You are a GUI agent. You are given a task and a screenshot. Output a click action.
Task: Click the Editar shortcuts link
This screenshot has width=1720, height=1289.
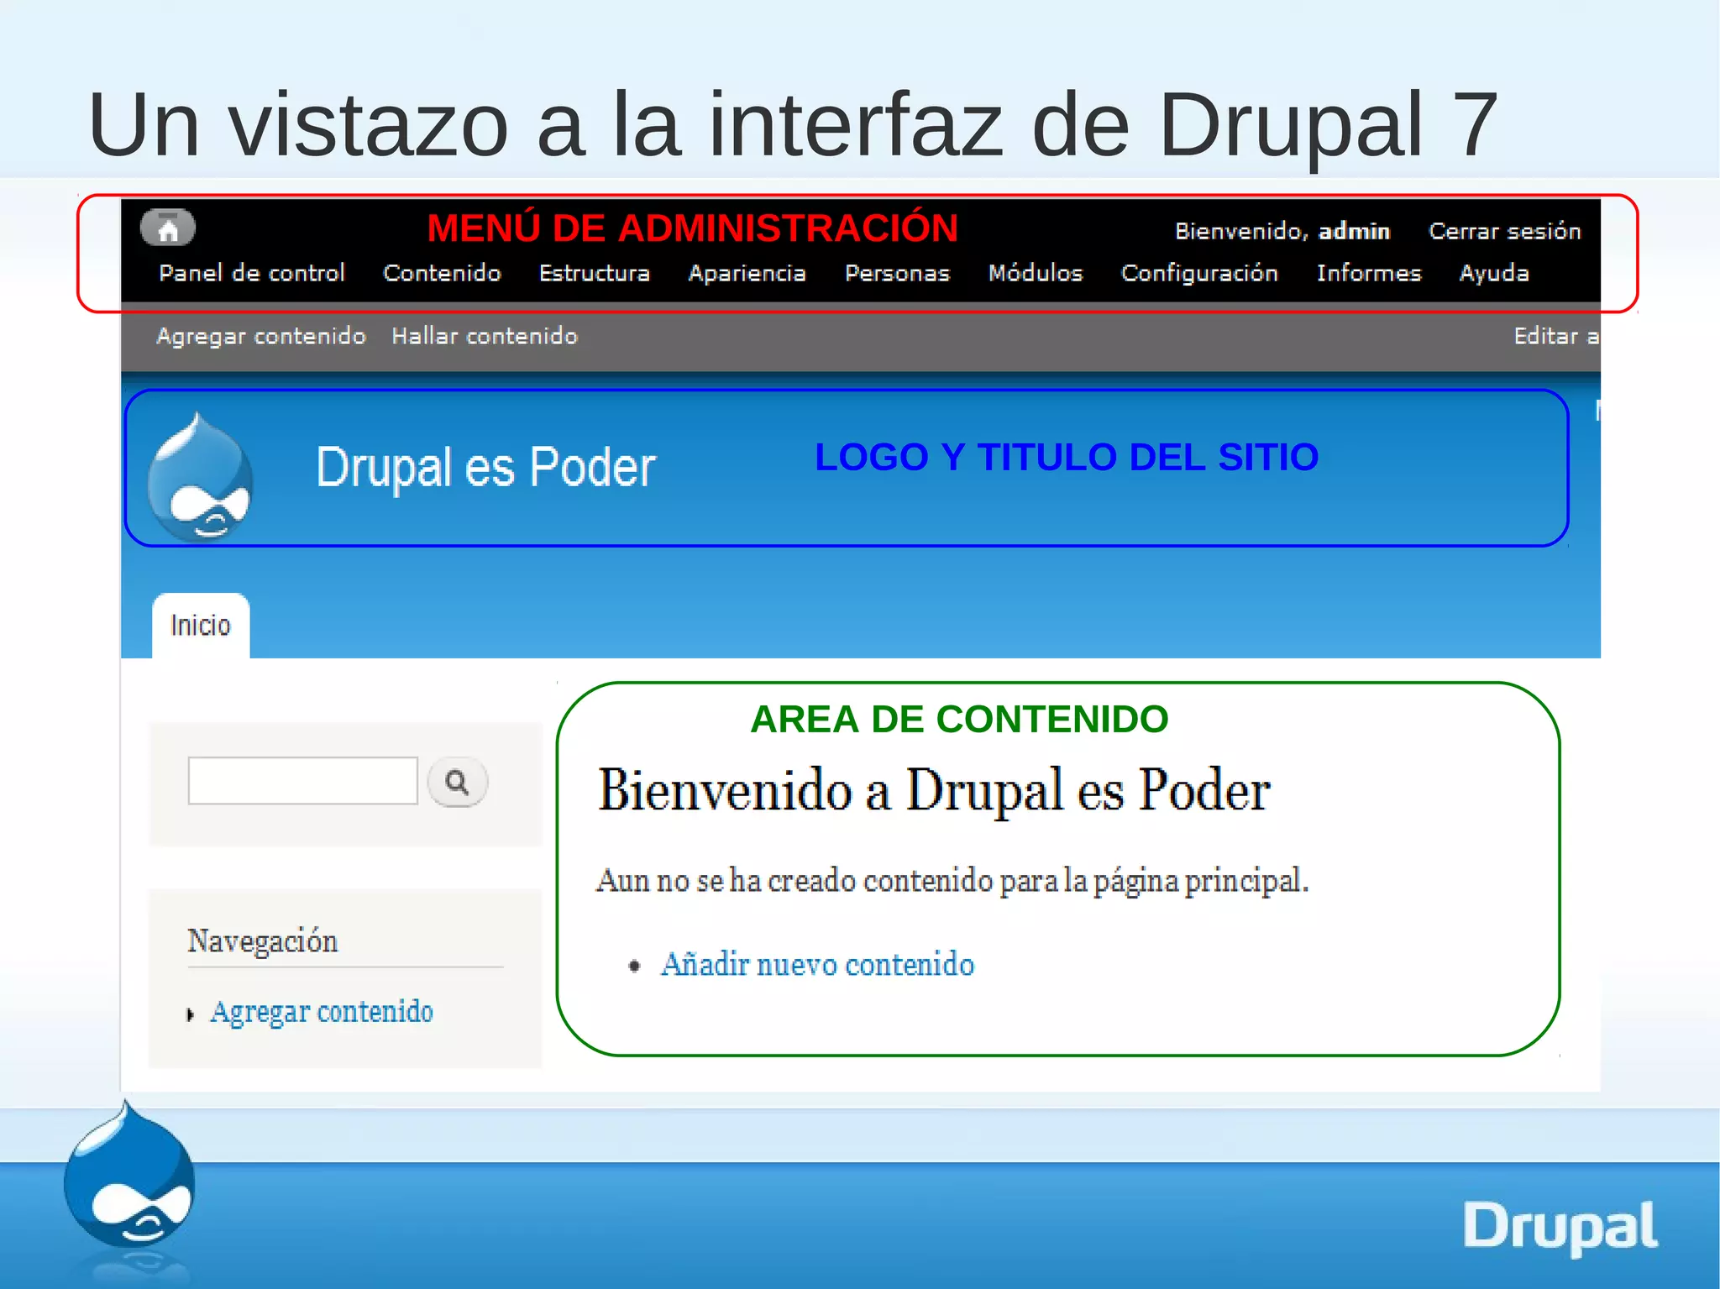coord(1556,336)
